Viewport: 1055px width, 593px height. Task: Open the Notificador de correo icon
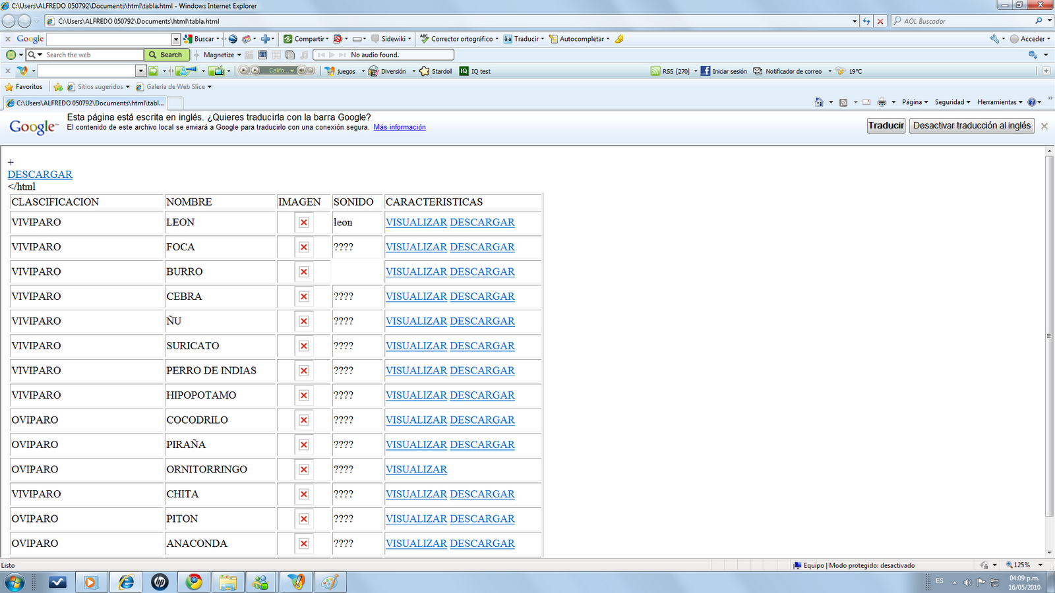pyautogui.click(x=757, y=71)
